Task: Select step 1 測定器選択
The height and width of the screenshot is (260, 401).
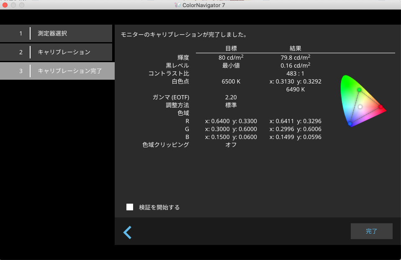Action: click(x=56, y=33)
